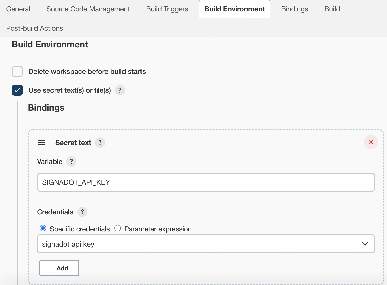Jump to the Post-build Actions tab

point(34,28)
